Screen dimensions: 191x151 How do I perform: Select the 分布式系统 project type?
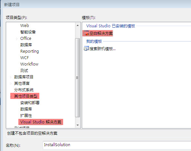[x=24, y=90]
